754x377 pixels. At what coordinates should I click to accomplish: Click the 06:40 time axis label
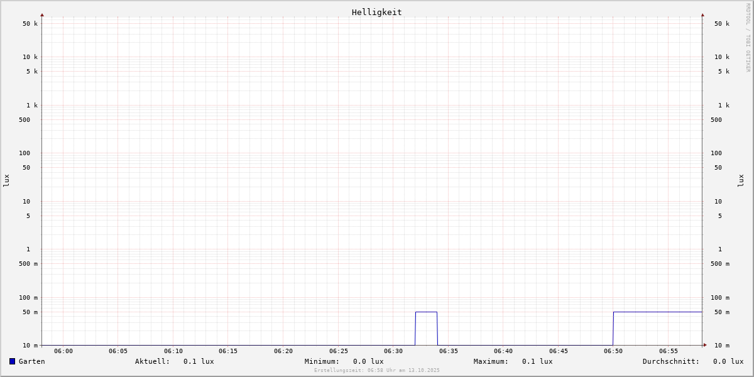pyautogui.click(x=503, y=351)
